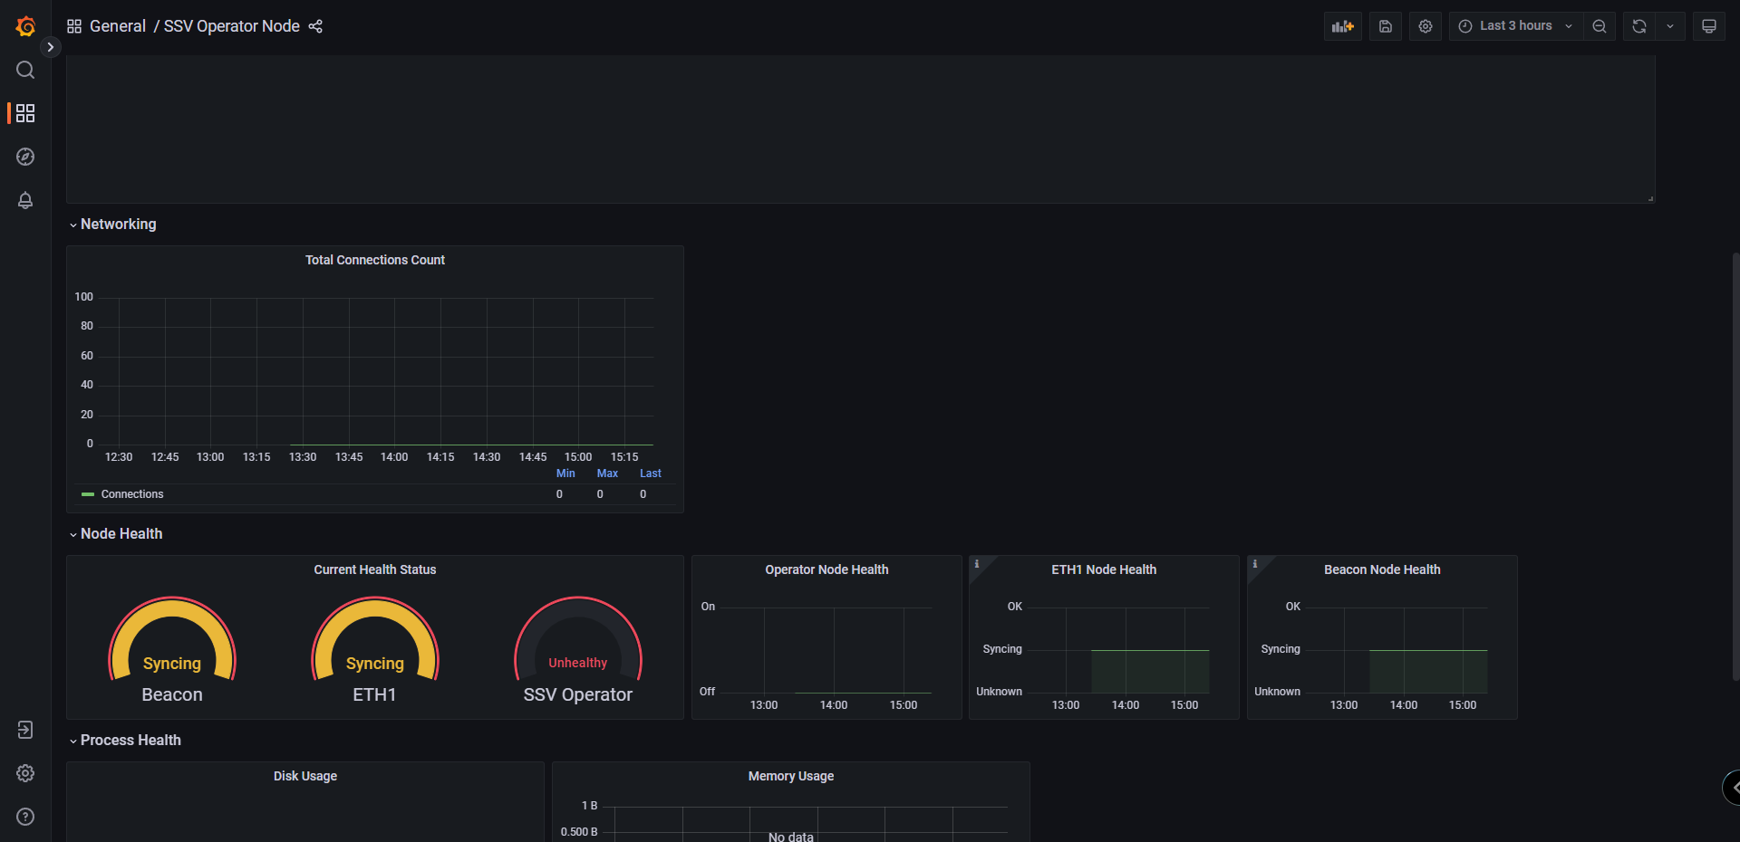Viewport: 1740px width, 842px height.
Task: Open the Configuration gear in sidebar
Action: pos(25,773)
